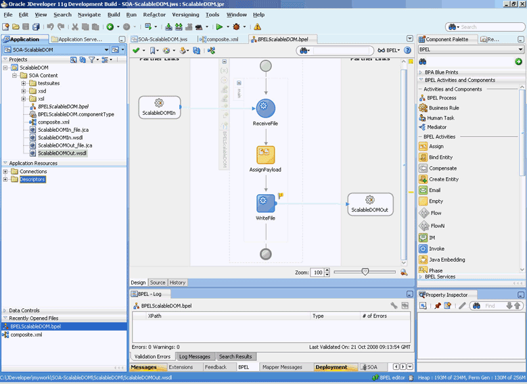Adjust the diagram zoom slider
The width and height of the screenshot is (527, 384).
(365, 272)
